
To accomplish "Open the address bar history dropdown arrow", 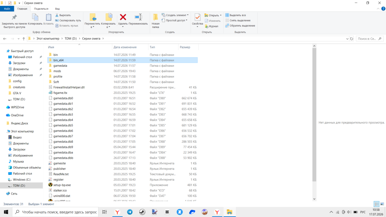I will coord(347,39).
